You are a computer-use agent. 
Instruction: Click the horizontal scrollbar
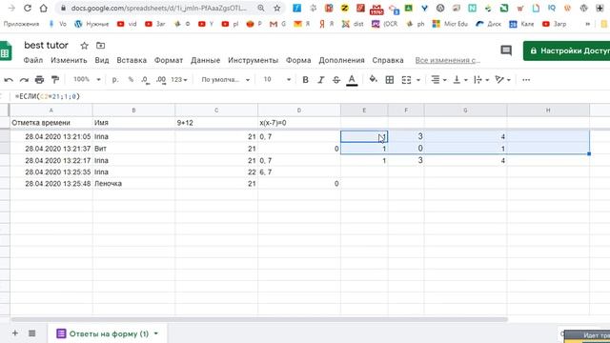click(x=259, y=320)
